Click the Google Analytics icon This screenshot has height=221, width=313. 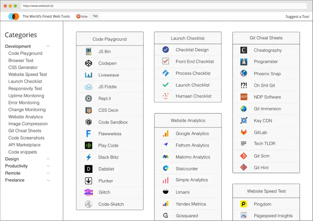(x=165, y=134)
